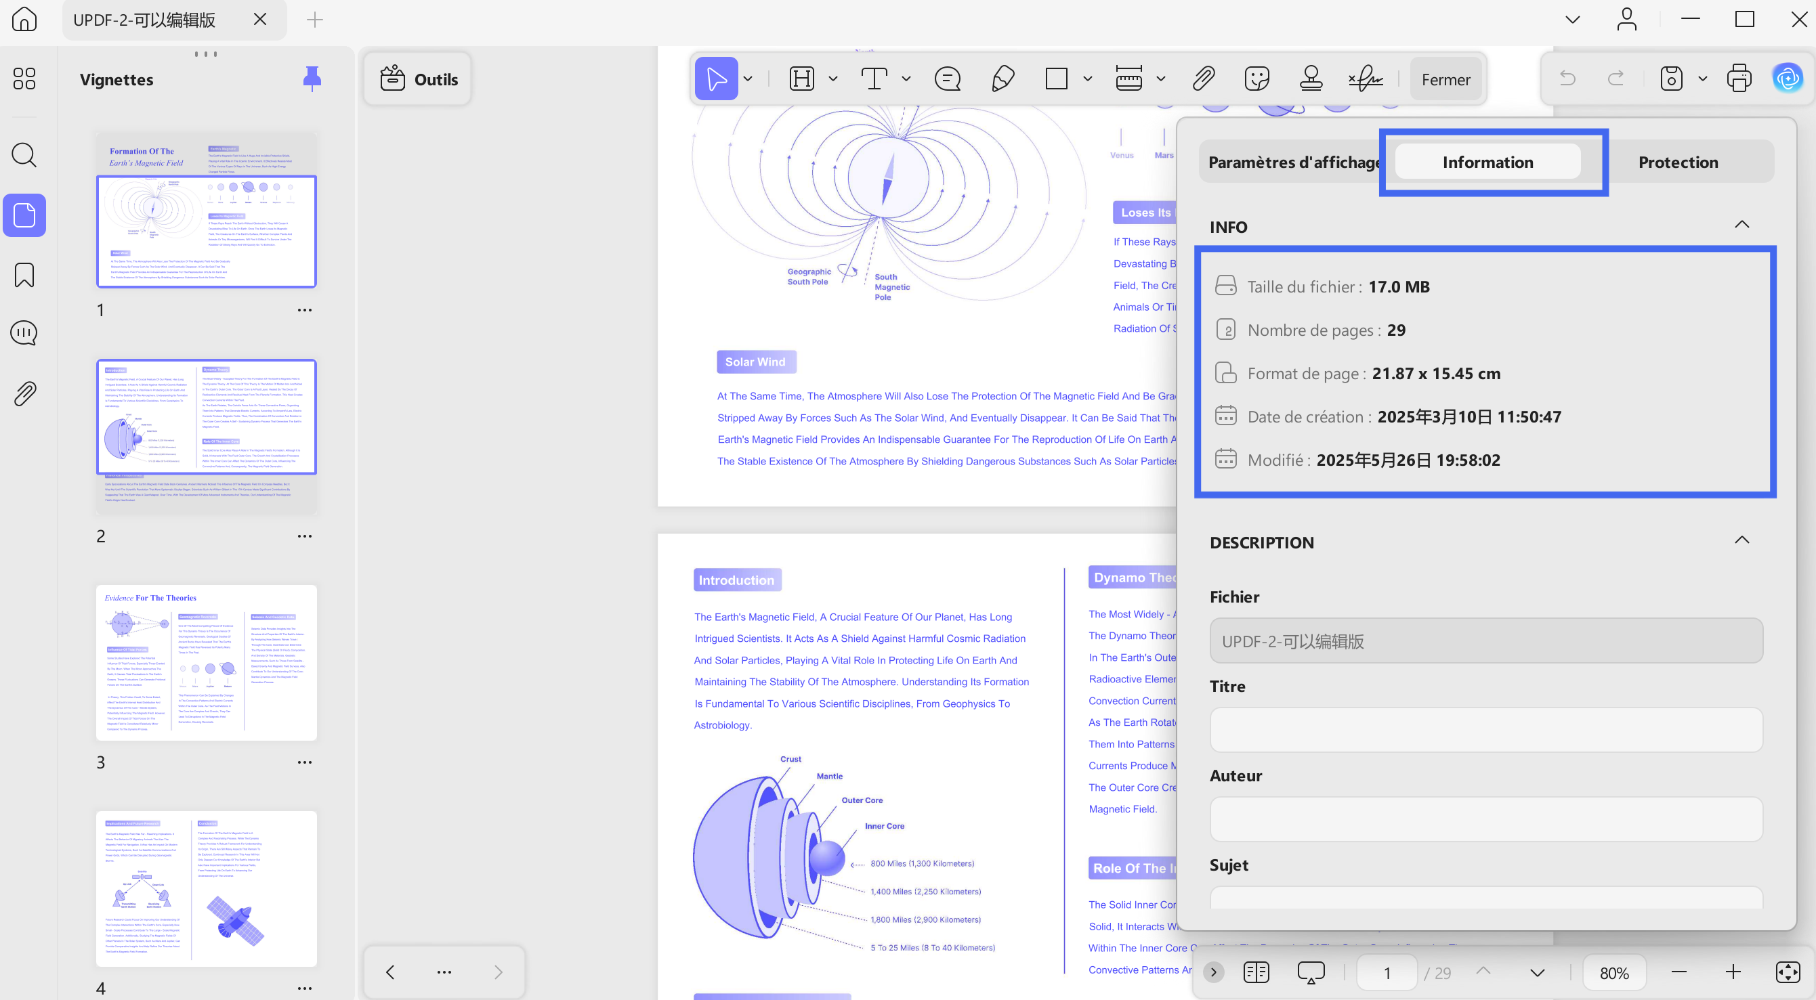Open the thumbnails grid sidebar icon
This screenshot has height=1000, width=1816.
tap(24, 79)
